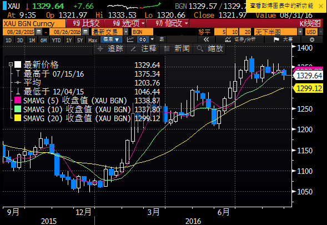
Task: Click the magenta SMAVG (5) color swatch
Action: pos(18,101)
